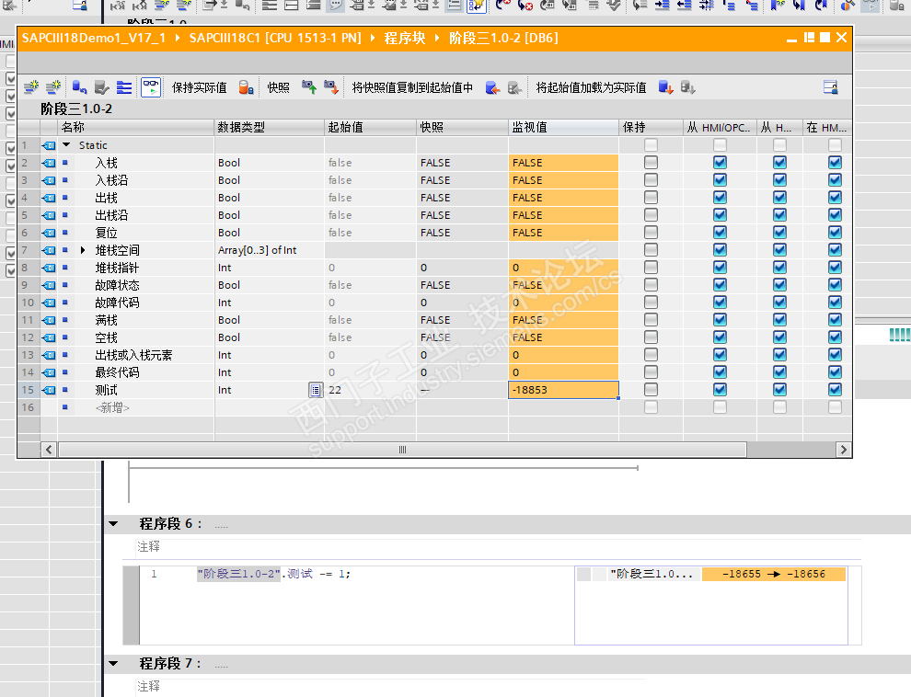Click the scroll left arrow button
Screen dimensions: 911x697
coord(49,450)
